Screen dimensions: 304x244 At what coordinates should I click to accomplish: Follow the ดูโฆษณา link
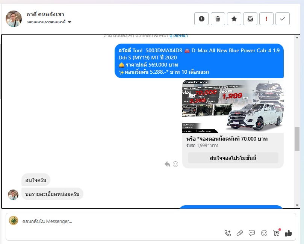(x=178, y=36)
